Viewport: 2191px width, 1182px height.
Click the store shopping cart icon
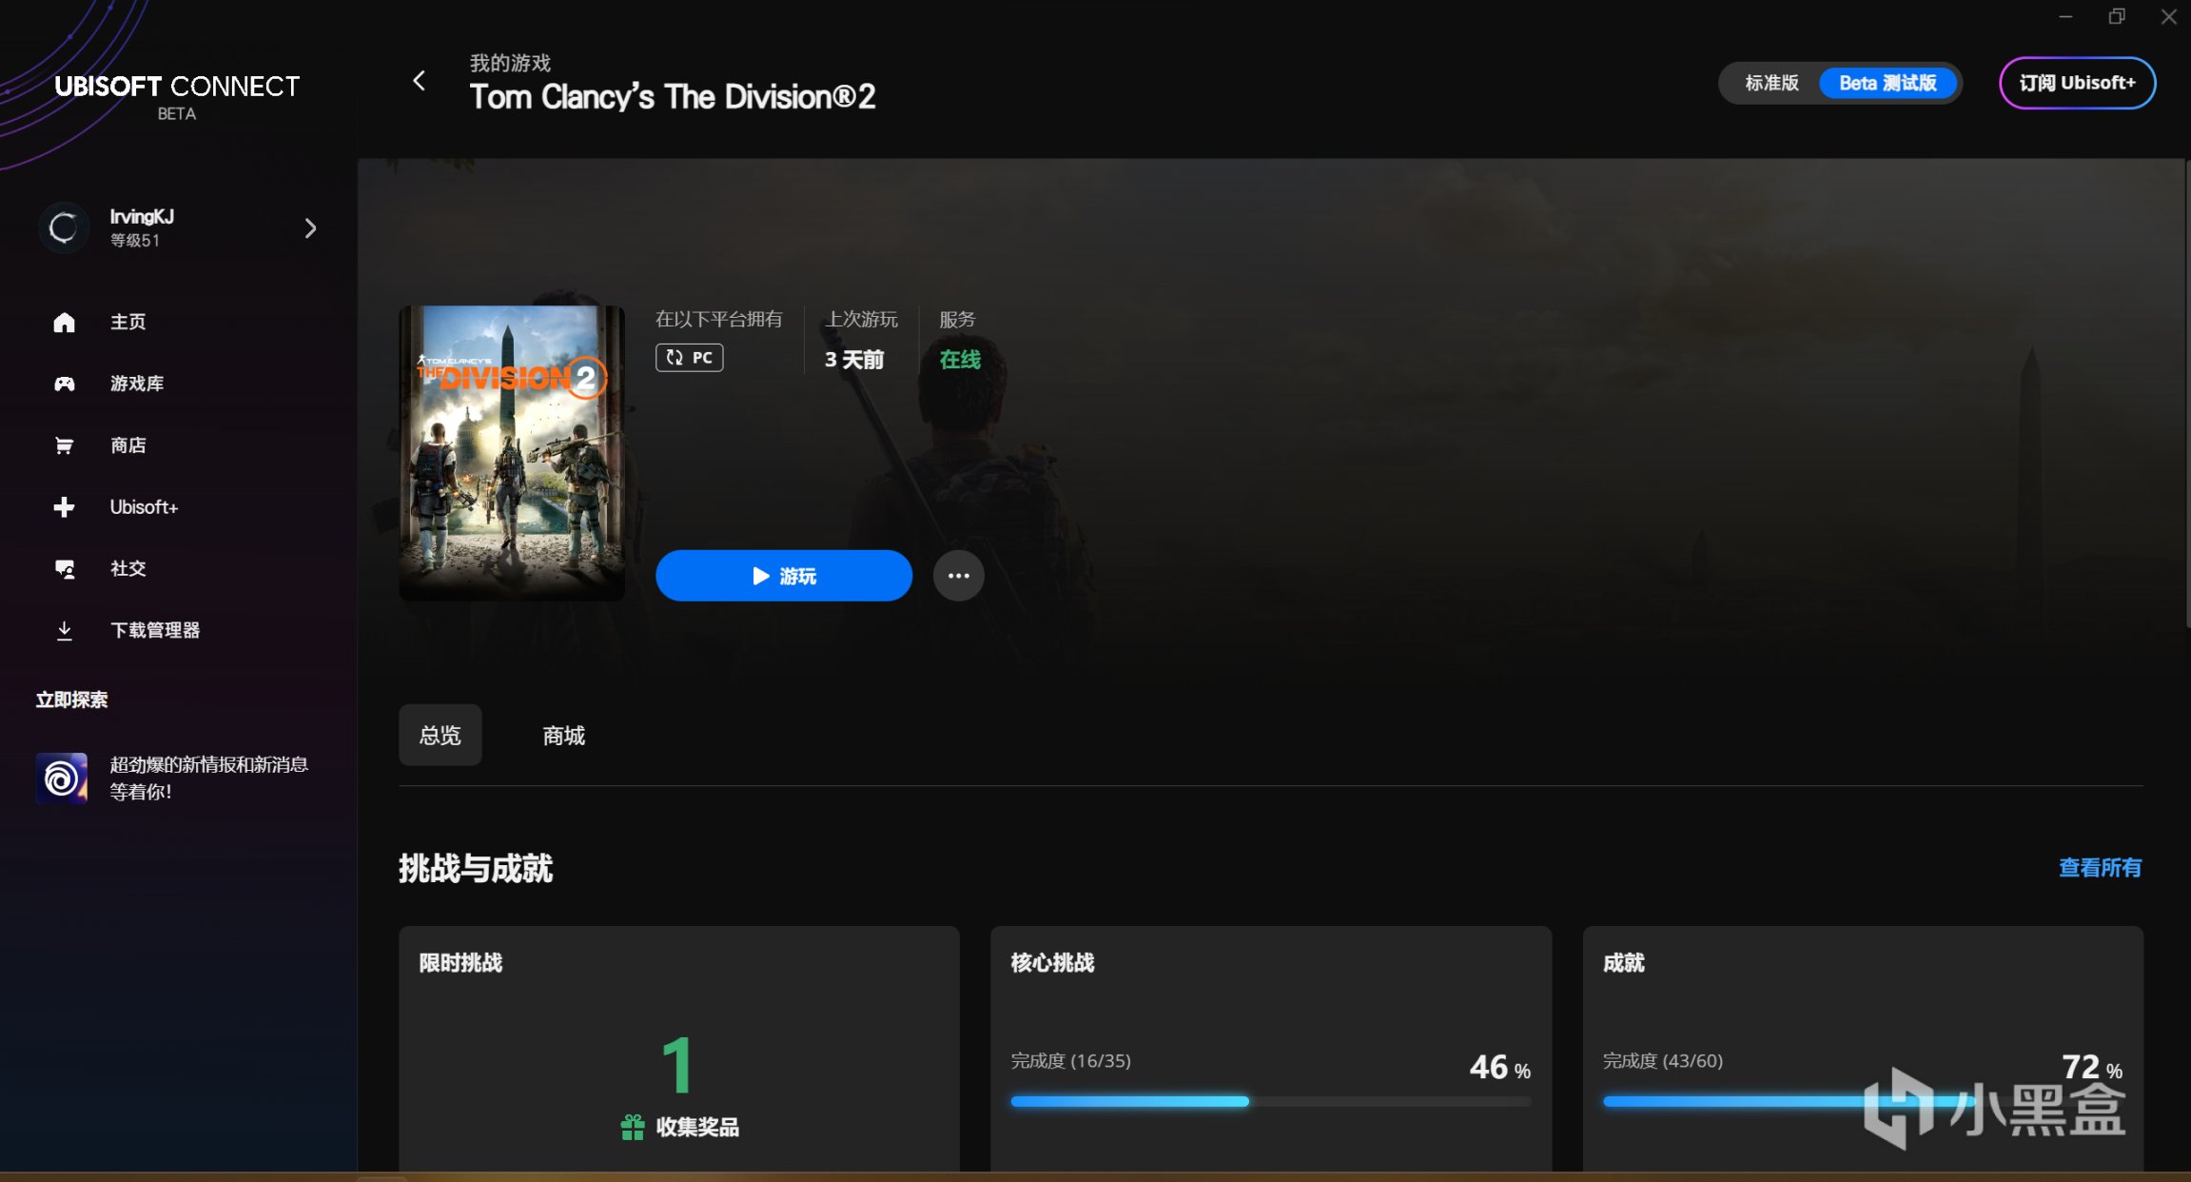coord(64,445)
